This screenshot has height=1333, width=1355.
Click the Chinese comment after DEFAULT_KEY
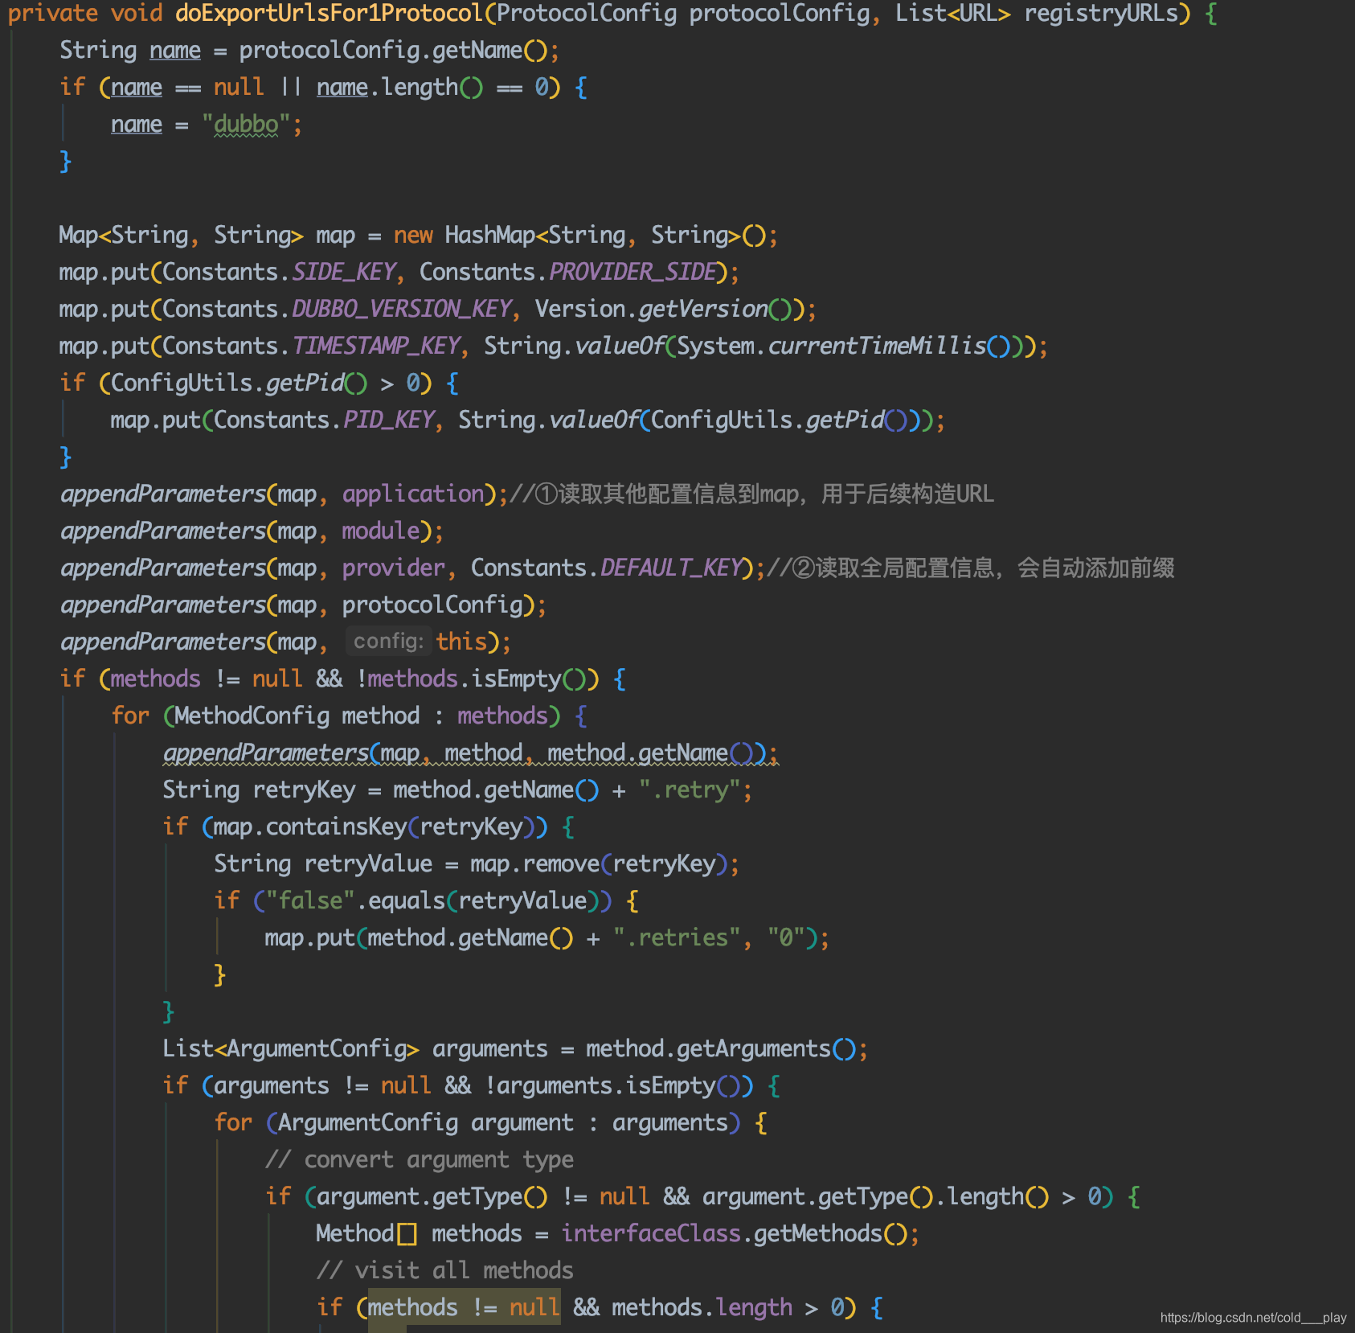tap(971, 568)
